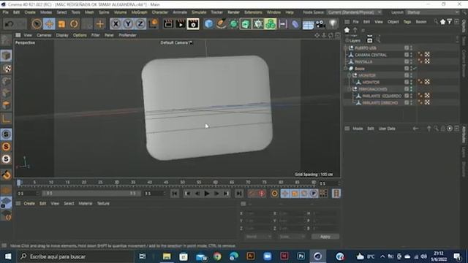Activate the Rotate tool
The width and height of the screenshot is (468, 263).
click(x=74, y=24)
